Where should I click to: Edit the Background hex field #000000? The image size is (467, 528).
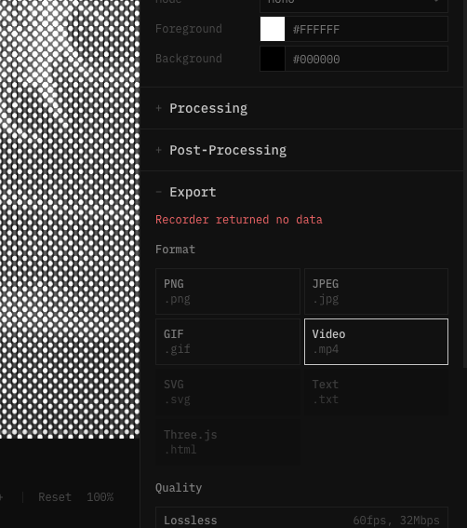367,59
